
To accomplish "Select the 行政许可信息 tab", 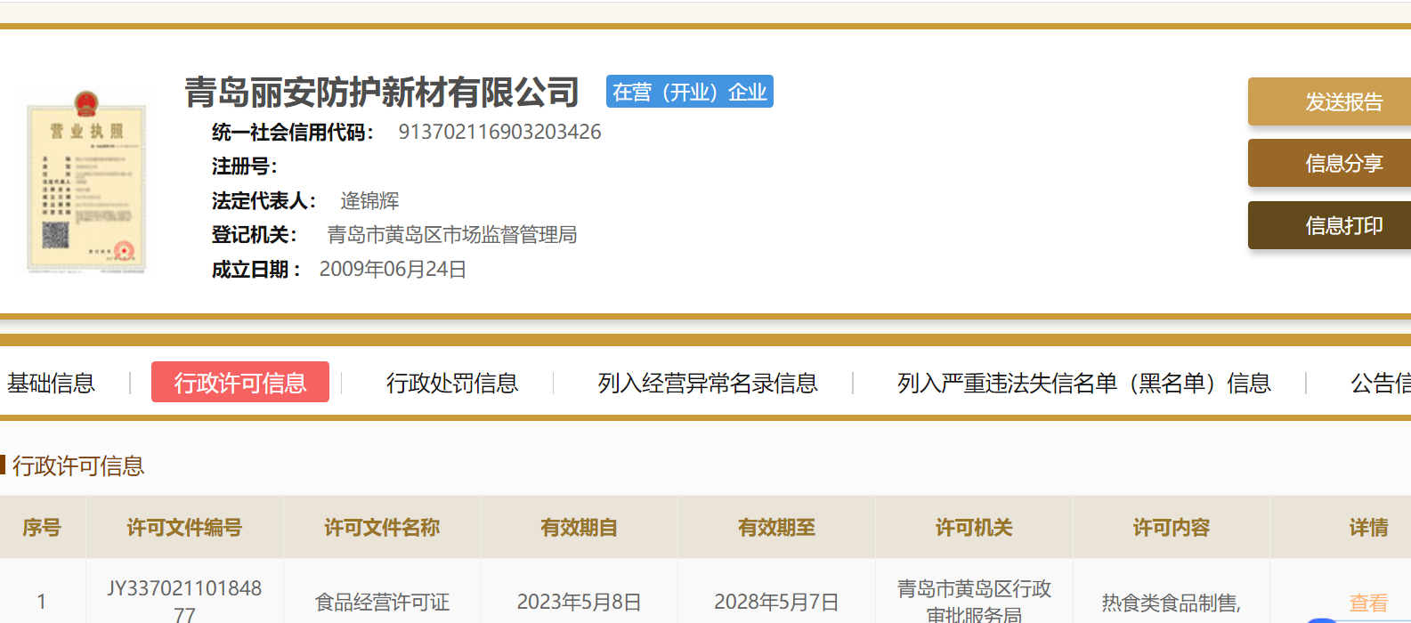I will click(x=240, y=382).
